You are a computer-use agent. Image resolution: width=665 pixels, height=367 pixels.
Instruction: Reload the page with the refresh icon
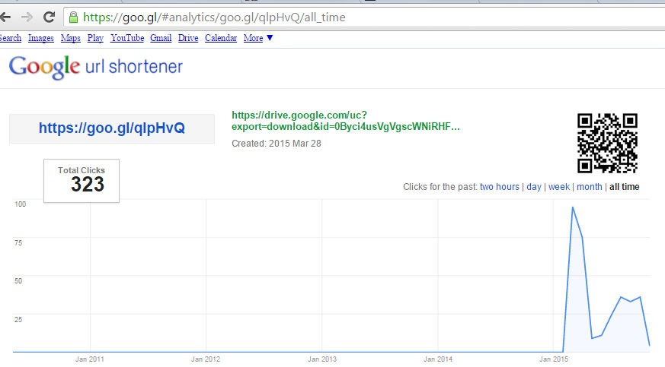point(50,17)
